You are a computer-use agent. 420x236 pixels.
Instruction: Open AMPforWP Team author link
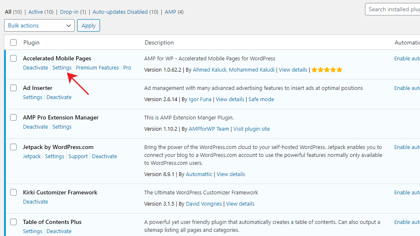tap(209, 129)
